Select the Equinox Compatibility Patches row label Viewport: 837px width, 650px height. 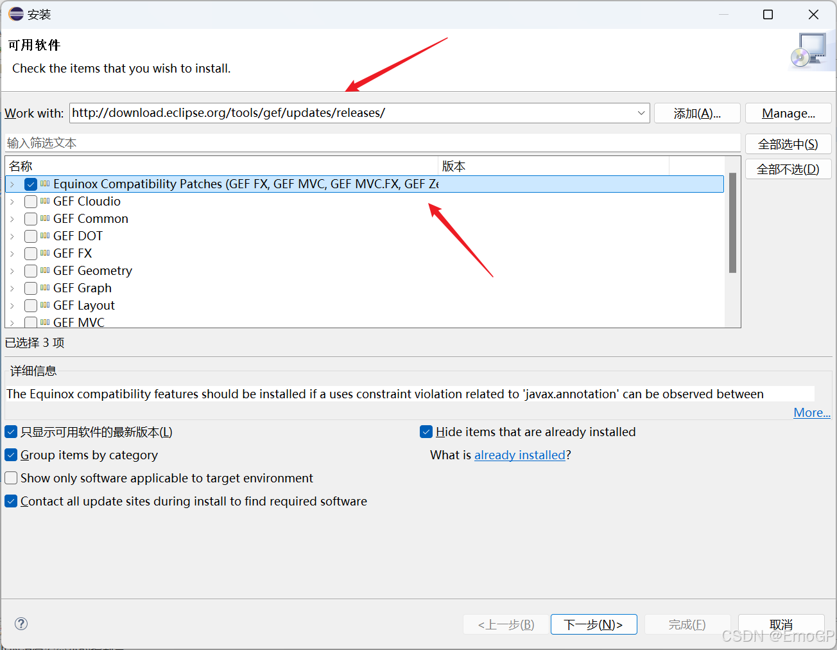[x=246, y=184]
